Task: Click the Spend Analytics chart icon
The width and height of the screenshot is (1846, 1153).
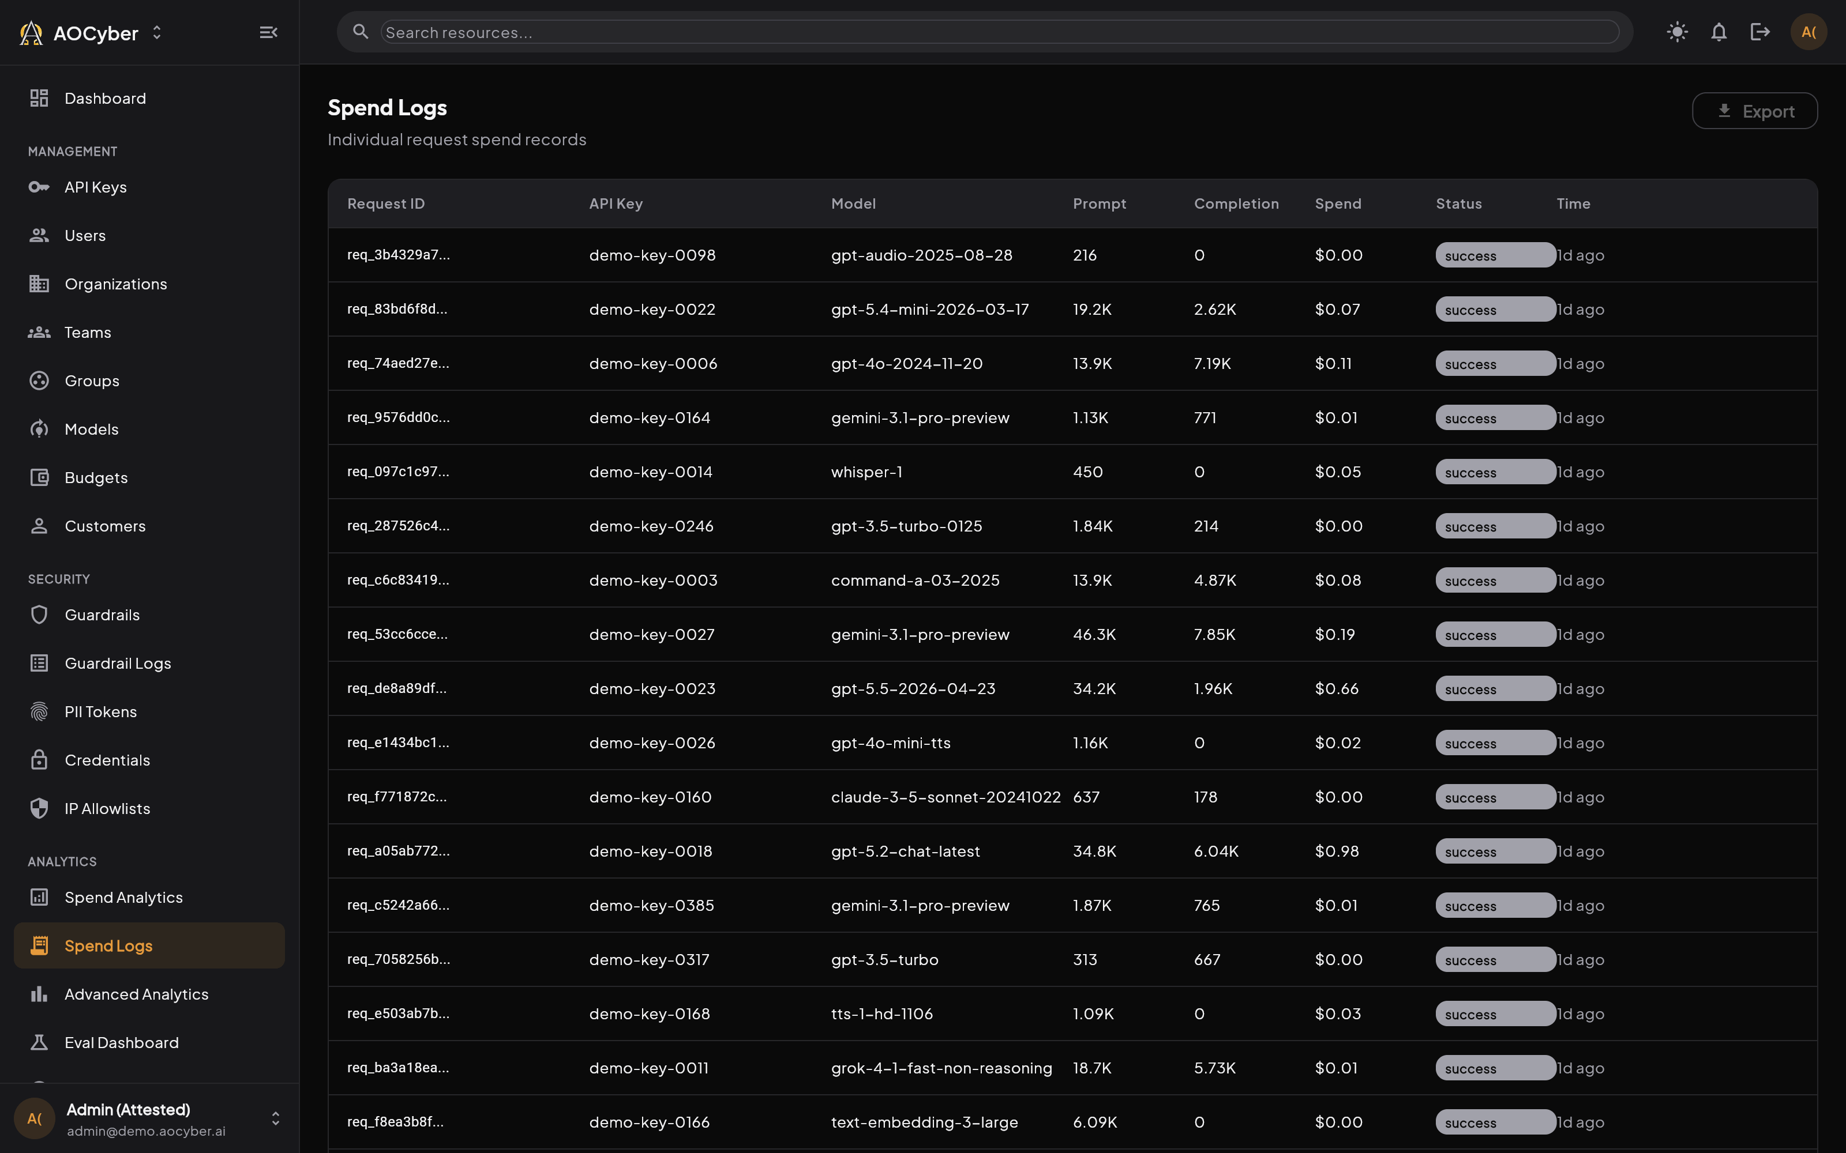Action: pyautogui.click(x=39, y=898)
